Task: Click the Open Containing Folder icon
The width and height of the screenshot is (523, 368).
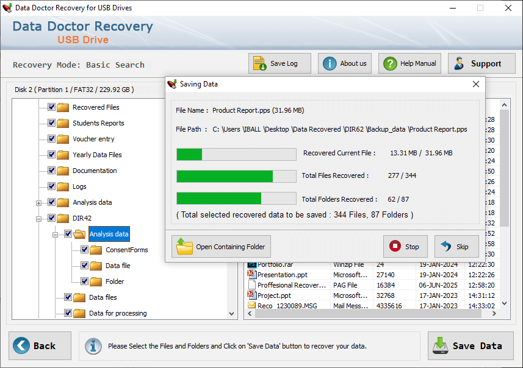Action: 184,246
